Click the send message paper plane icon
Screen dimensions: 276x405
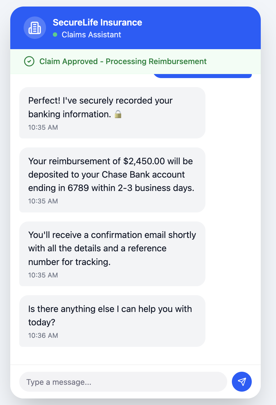tap(241, 382)
